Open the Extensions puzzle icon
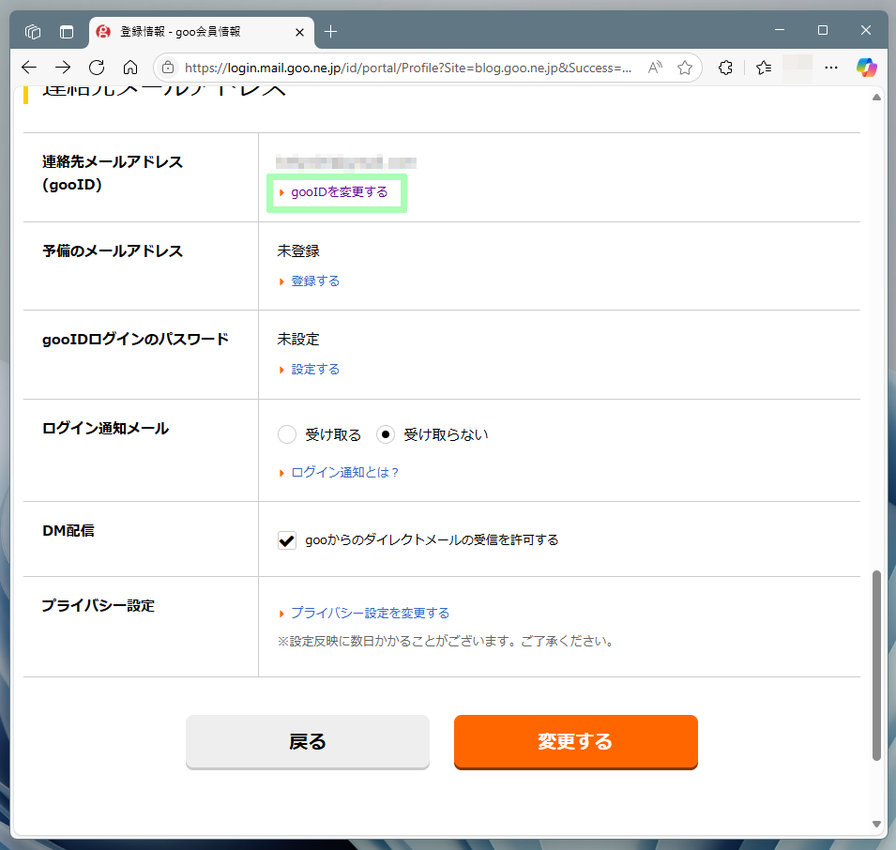This screenshot has width=896, height=850. click(x=725, y=68)
